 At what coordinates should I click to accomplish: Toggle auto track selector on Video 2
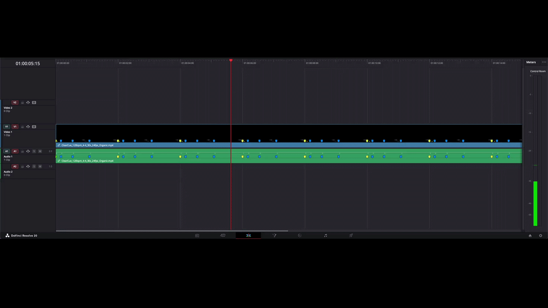pos(28,103)
